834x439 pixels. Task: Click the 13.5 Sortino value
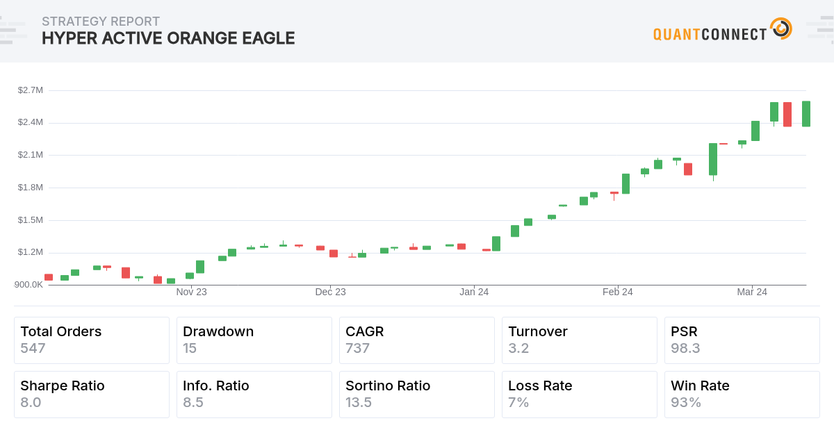coord(359,402)
